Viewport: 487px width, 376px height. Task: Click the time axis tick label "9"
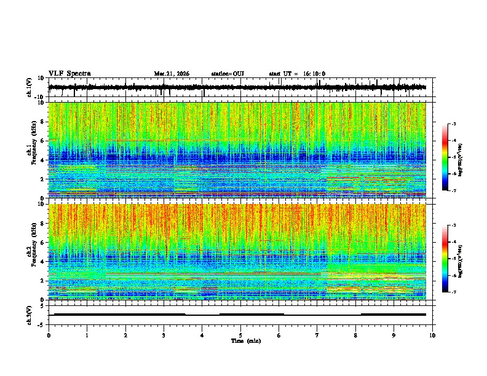[394, 335]
